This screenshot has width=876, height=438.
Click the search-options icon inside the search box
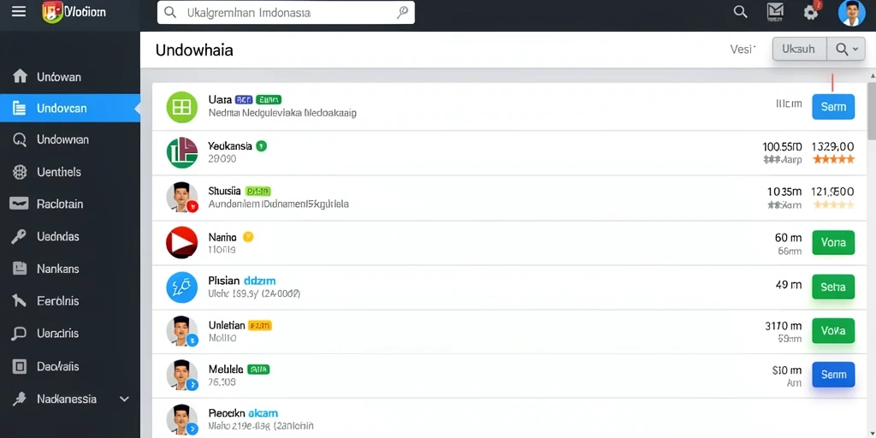click(x=402, y=12)
